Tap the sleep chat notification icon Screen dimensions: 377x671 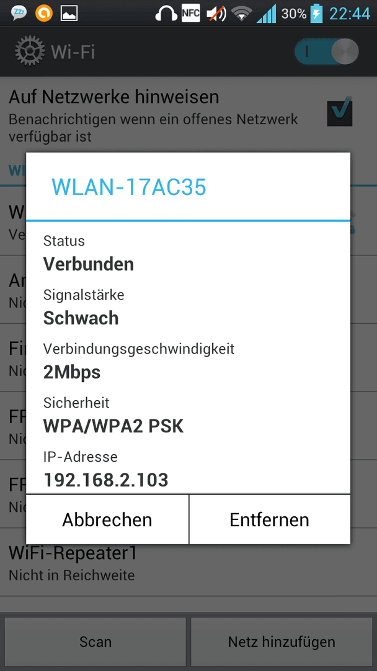tap(19, 13)
